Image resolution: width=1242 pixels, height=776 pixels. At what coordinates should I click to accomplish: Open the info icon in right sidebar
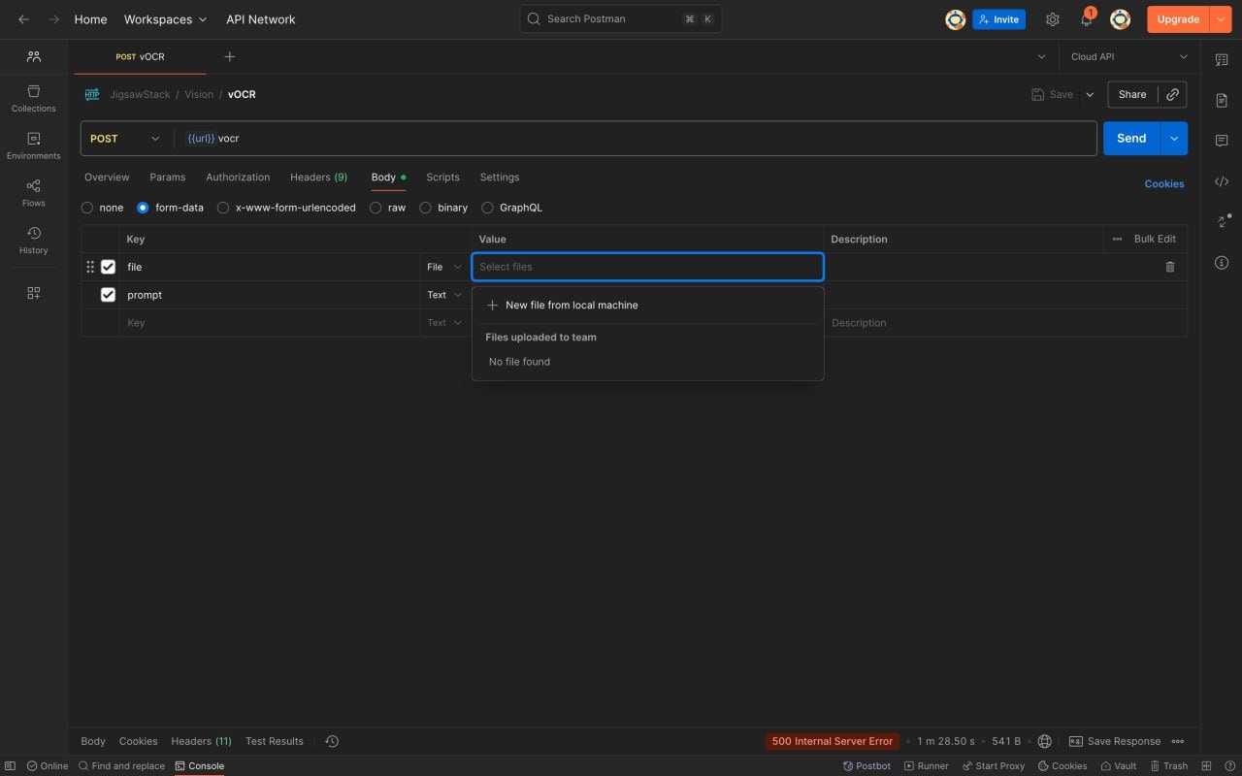(1222, 263)
